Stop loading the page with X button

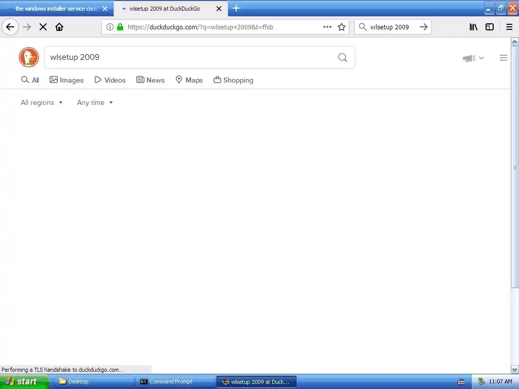[43, 27]
